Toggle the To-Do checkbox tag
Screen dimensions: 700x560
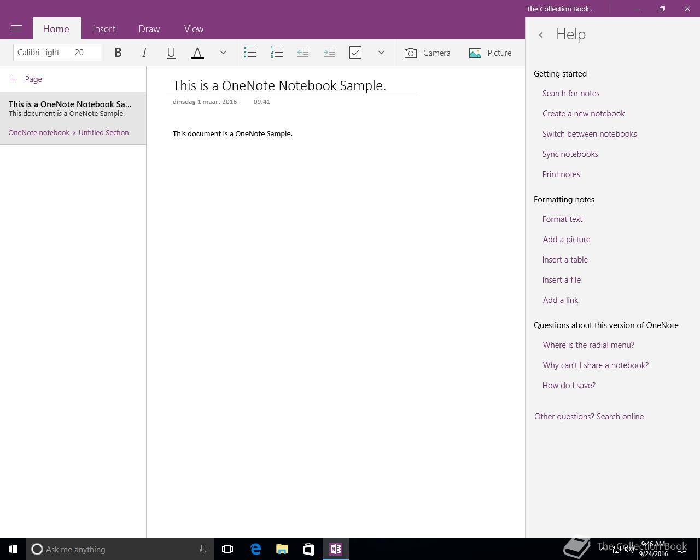coord(355,52)
